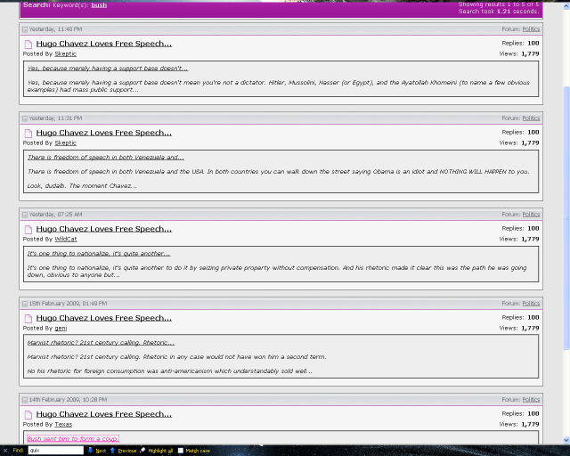Image resolution: width=570 pixels, height=456 pixels.
Task: Open post link 'Yes, because merely having a support base doesn't...'
Action: (108, 69)
